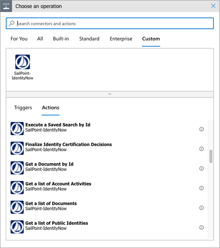Screen dimensions: 220x248
Task: Show info for Get a list of Documents
Action: 201,208
